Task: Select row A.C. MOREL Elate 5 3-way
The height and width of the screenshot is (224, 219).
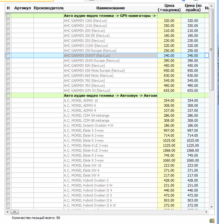Action: [x=107, y=130]
